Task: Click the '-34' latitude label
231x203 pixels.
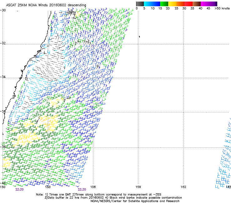Action: tap(3, 77)
